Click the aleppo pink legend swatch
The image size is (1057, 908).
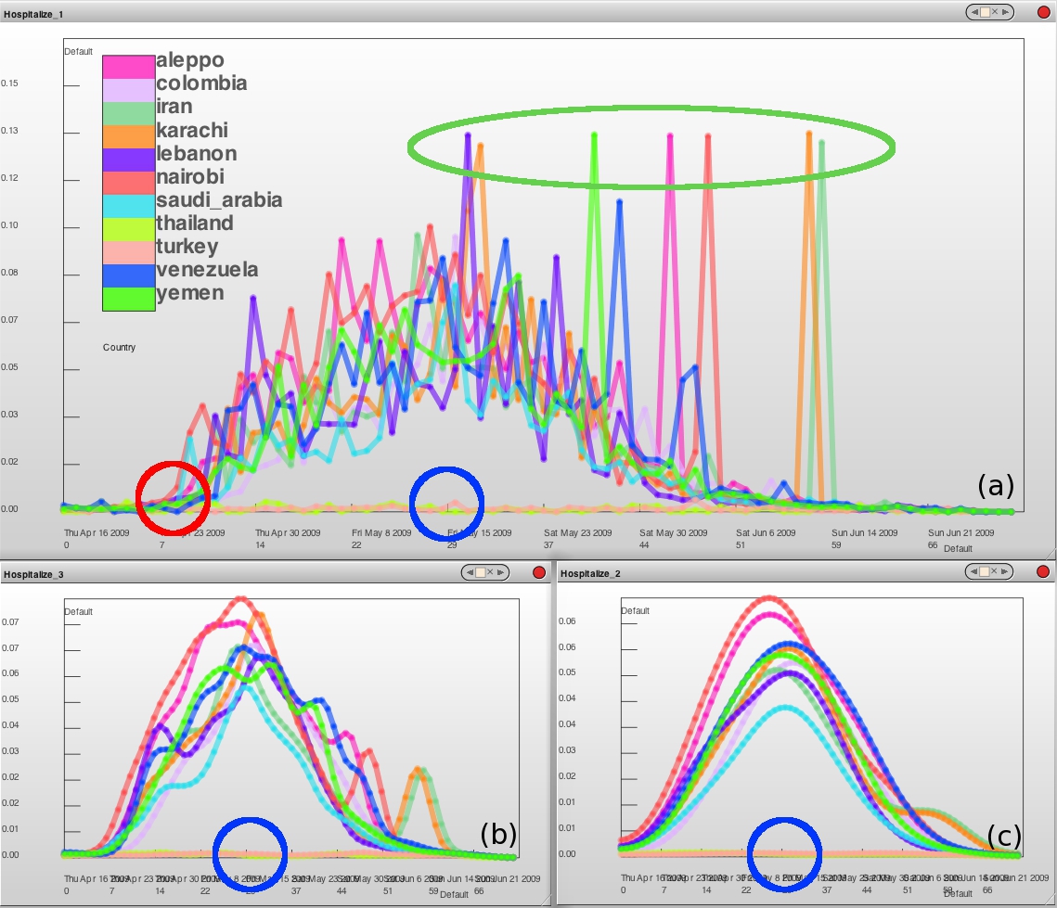pos(129,67)
